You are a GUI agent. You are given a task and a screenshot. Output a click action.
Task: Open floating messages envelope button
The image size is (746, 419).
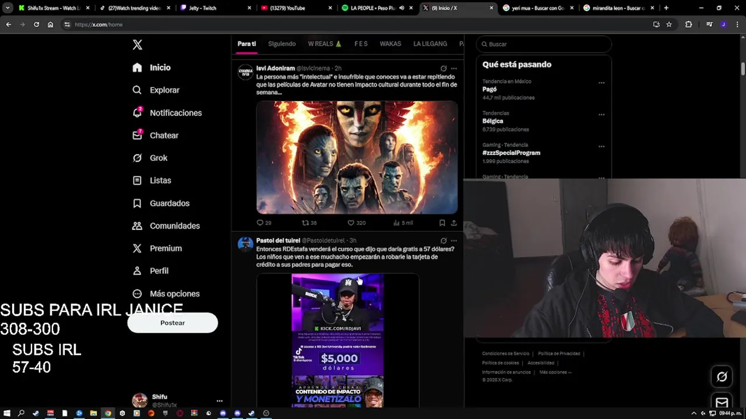click(x=722, y=403)
